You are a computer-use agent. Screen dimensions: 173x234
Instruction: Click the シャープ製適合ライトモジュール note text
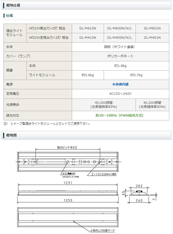tap(47, 124)
